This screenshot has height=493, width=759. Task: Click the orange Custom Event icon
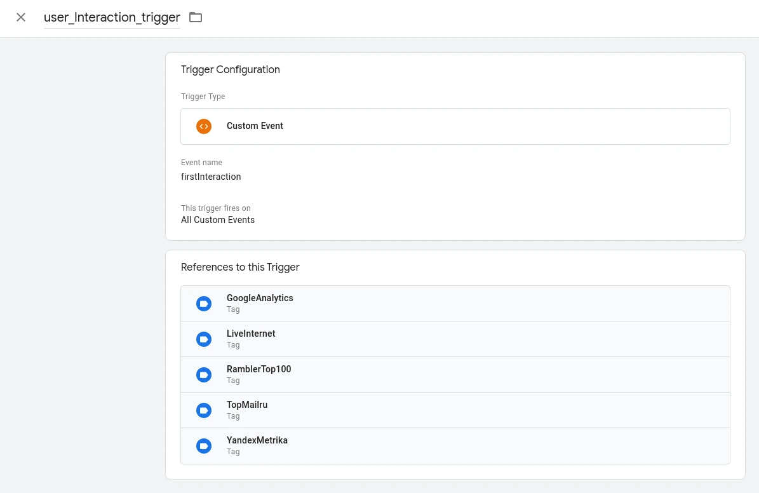(203, 126)
